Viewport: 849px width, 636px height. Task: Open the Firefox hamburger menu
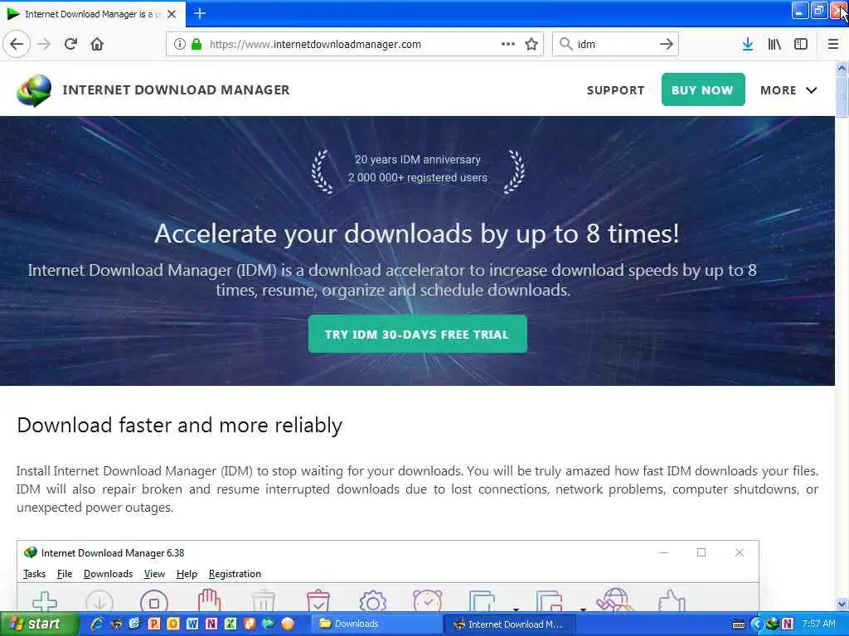pyautogui.click(x=833, y=44)
